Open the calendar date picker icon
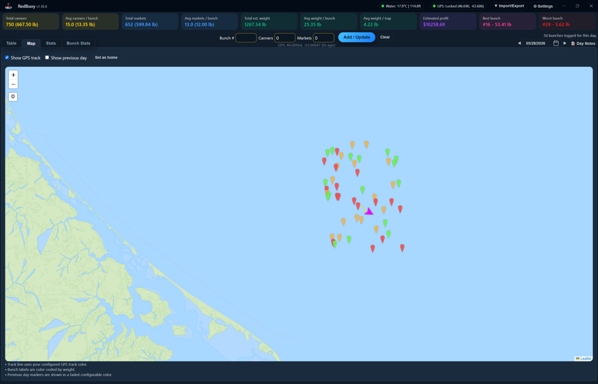 pos(556,43)
